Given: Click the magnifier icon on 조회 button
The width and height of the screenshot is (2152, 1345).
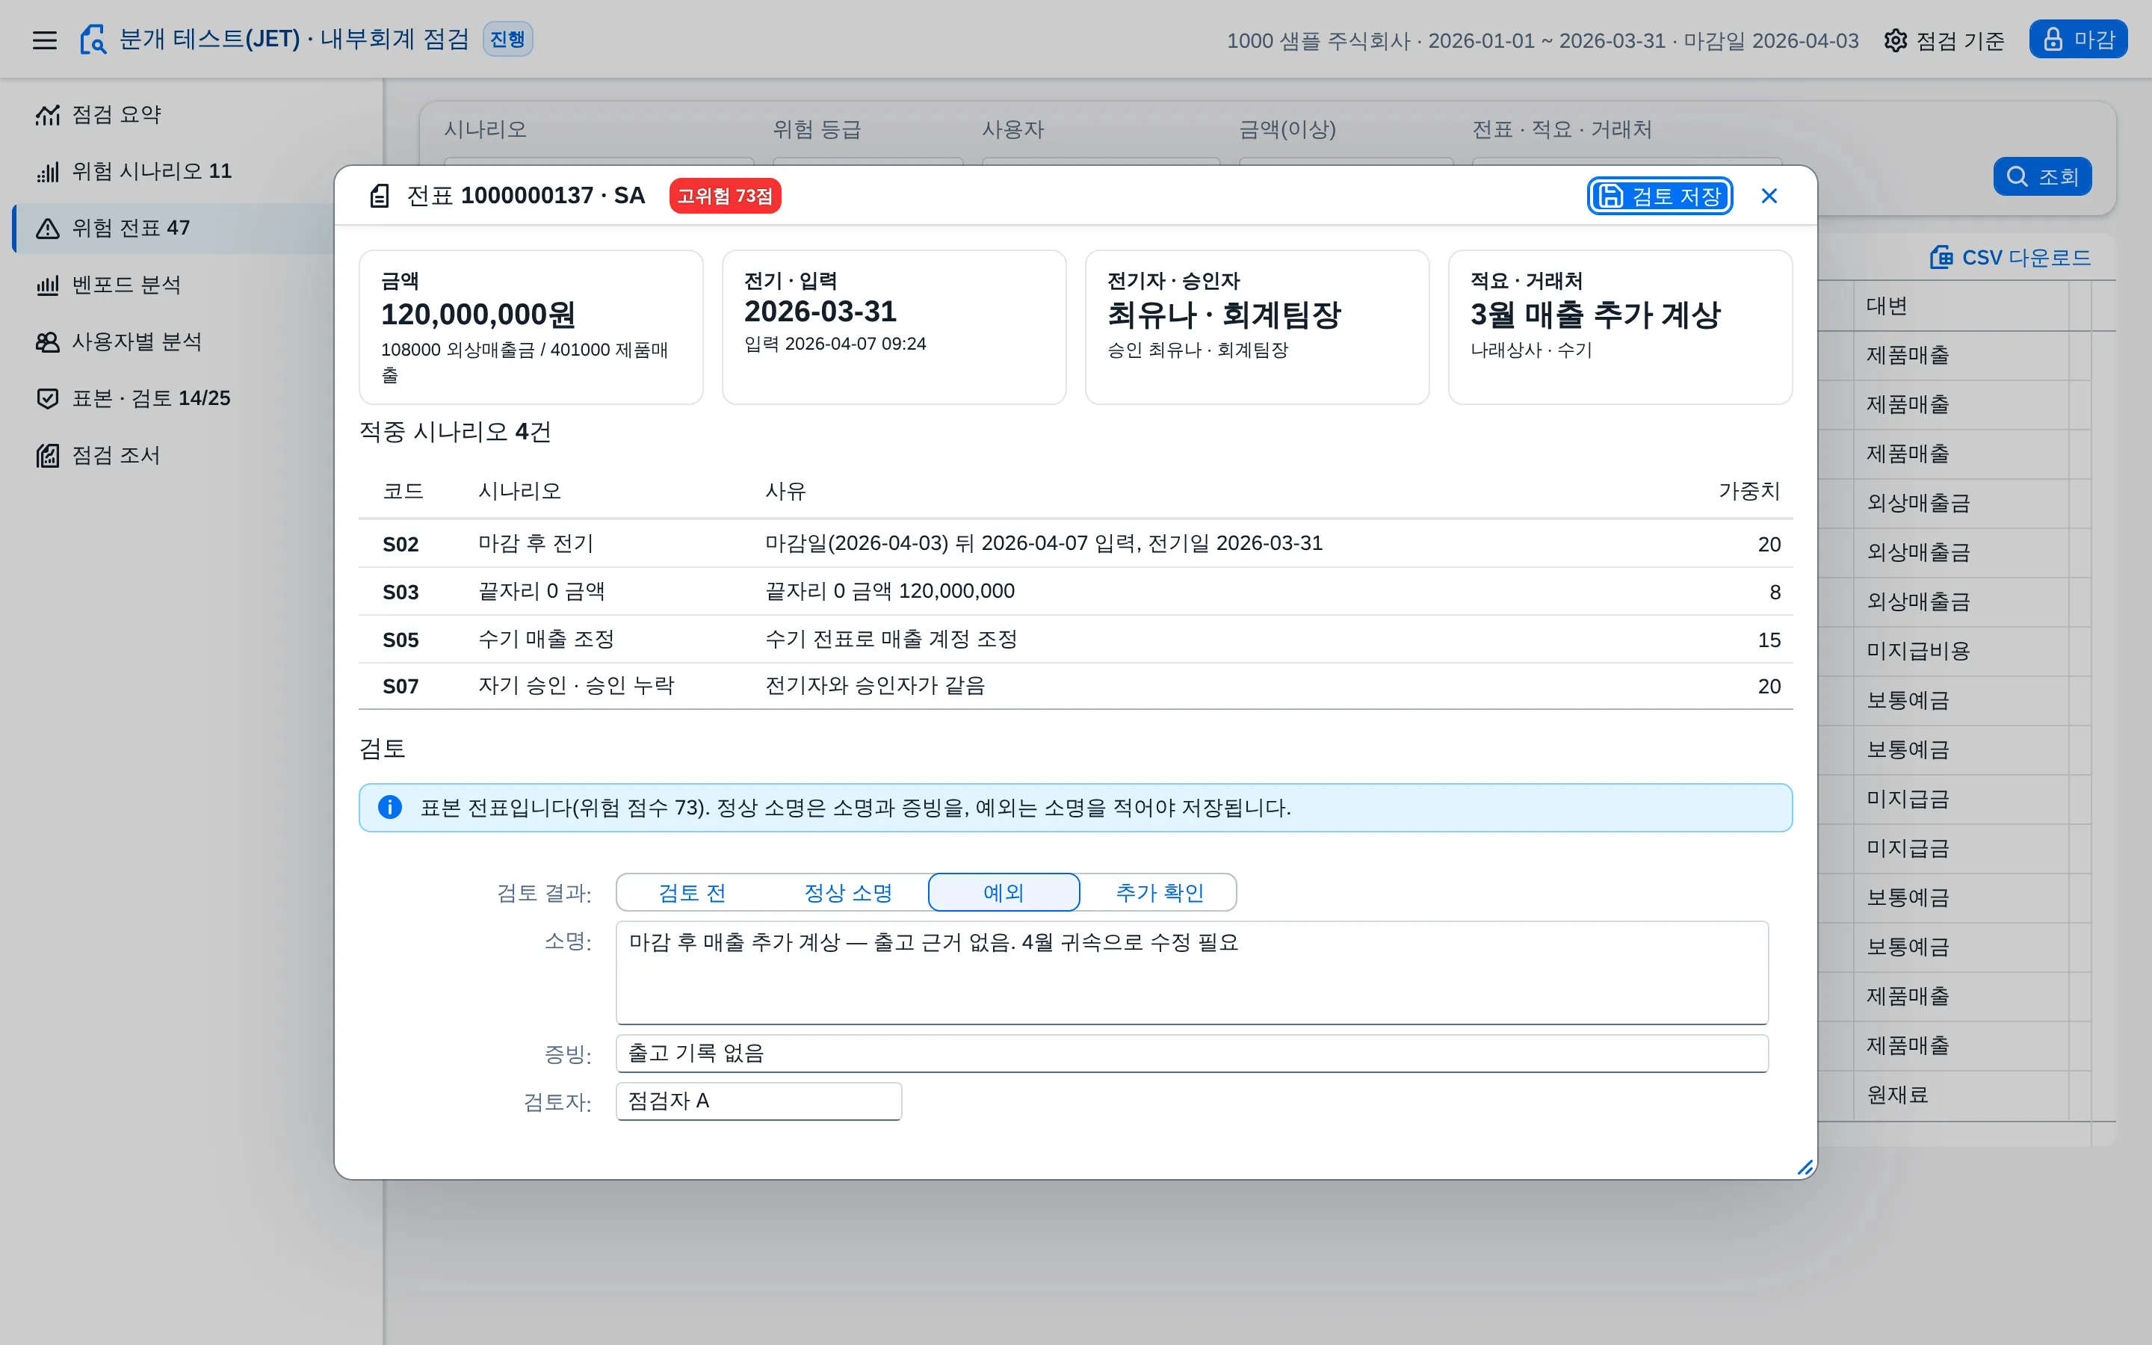Looking at the screenshot, I should point(2017,177).
